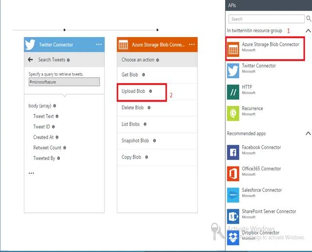Select the Copy Blob action
The image size is (312, 252).
tap(157, 157)
